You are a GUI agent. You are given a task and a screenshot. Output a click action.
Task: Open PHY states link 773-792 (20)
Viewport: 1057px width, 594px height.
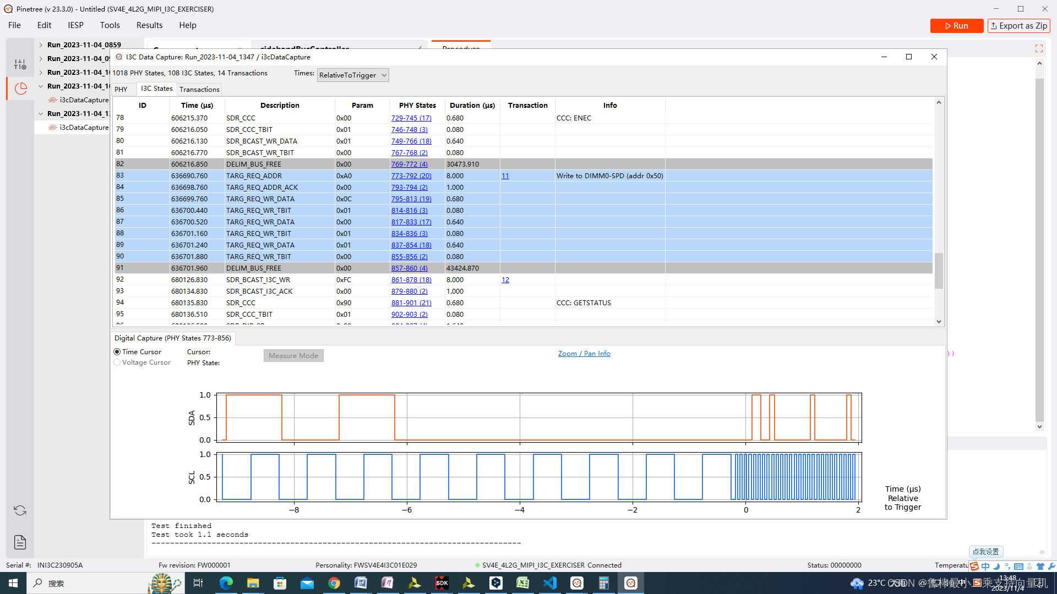[x=411, y=176]
